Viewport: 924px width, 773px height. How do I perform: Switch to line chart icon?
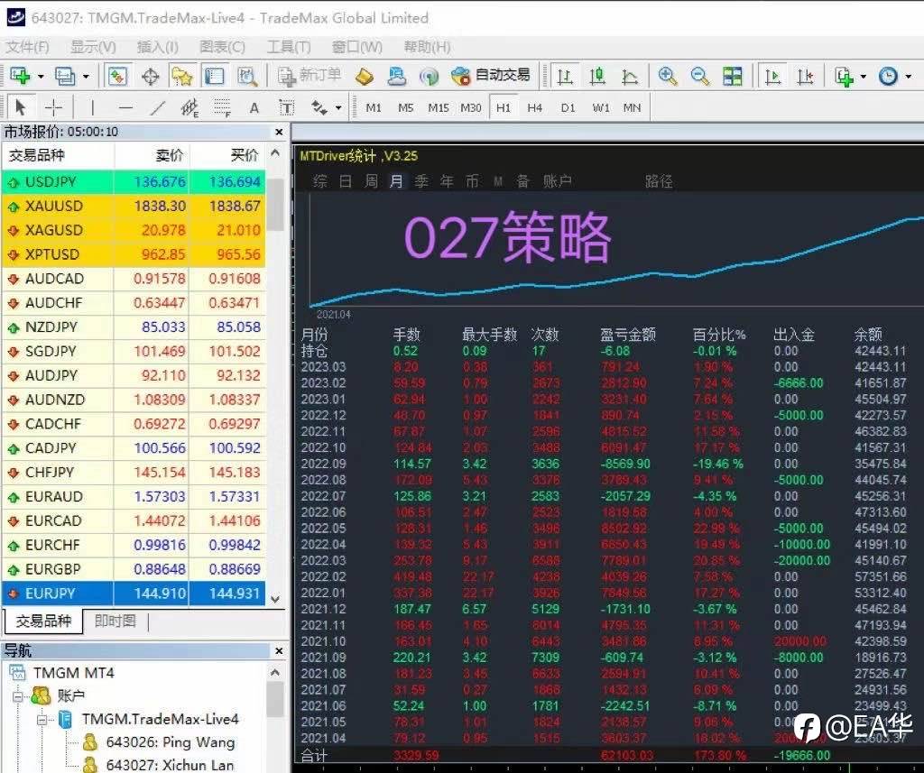[x=630, y=76]
